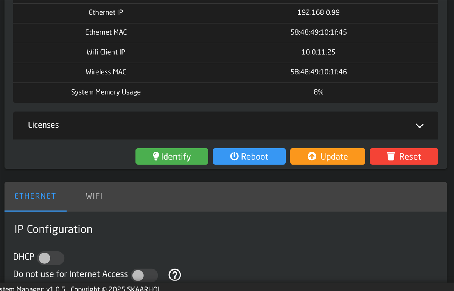Toggle Do not use for Internet Access

pyautogui.click(x=144, y=275)
